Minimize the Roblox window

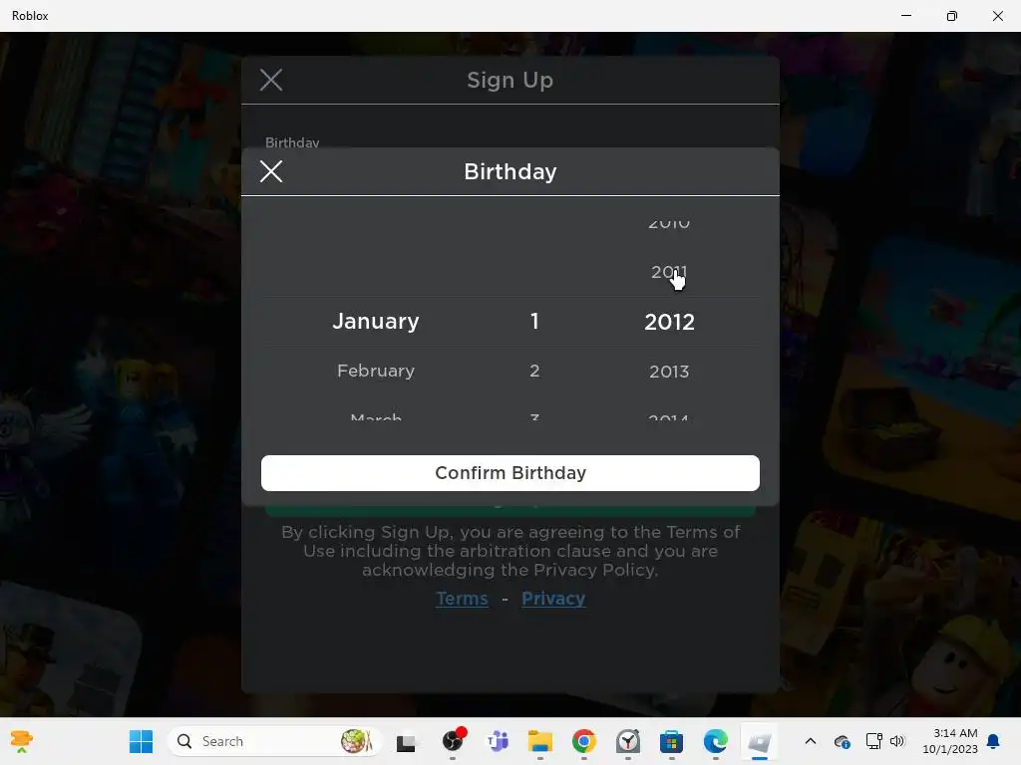point(906,16)
